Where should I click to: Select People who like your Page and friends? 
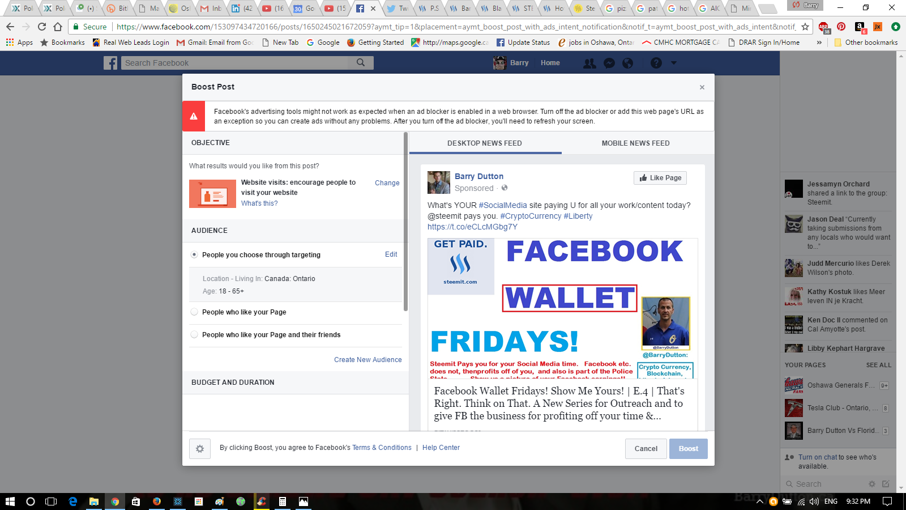(194, 335)
